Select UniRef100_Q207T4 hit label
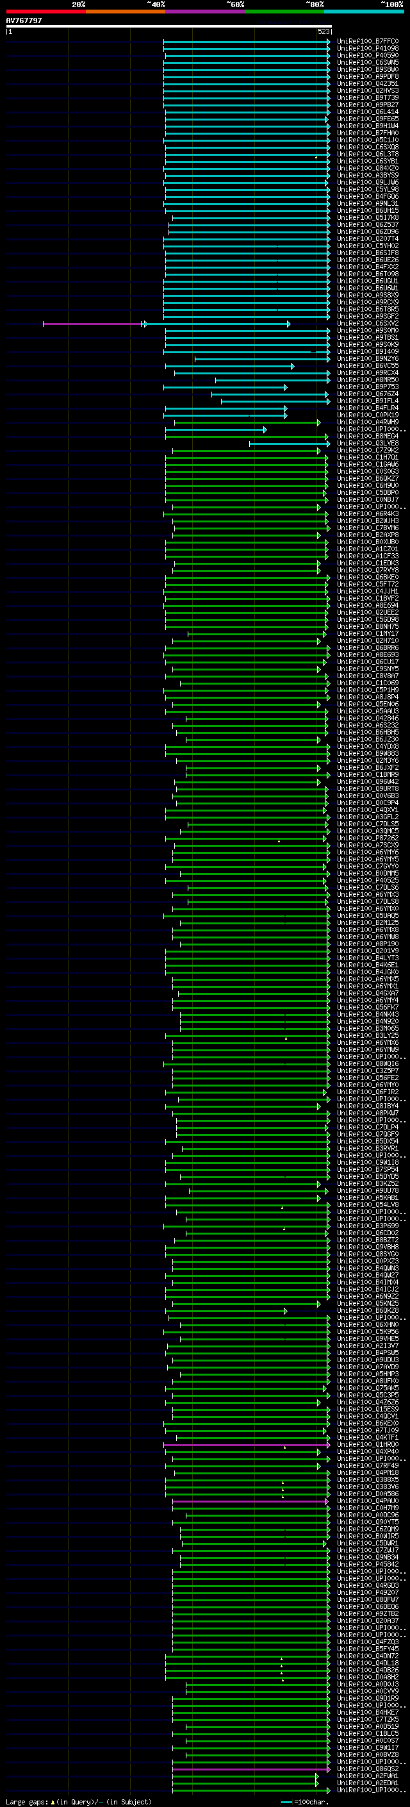410x1807 pixels. point(368,238)
